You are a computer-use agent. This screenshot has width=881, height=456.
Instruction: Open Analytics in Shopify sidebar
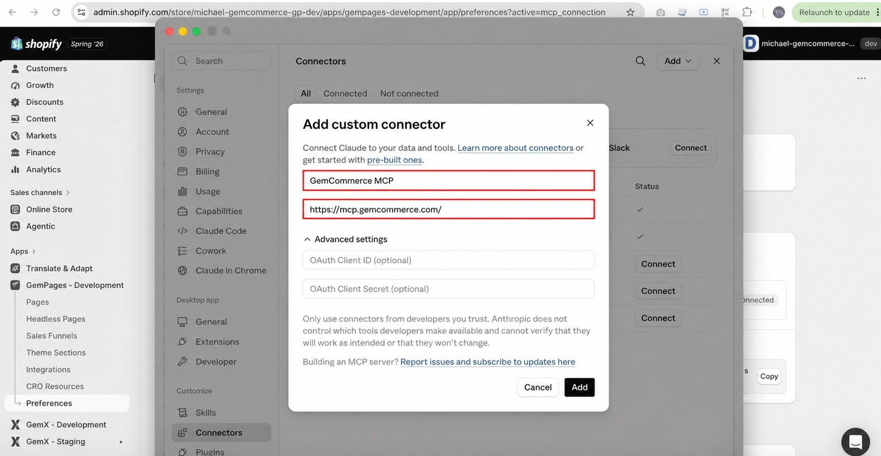[x=43, y=169]
